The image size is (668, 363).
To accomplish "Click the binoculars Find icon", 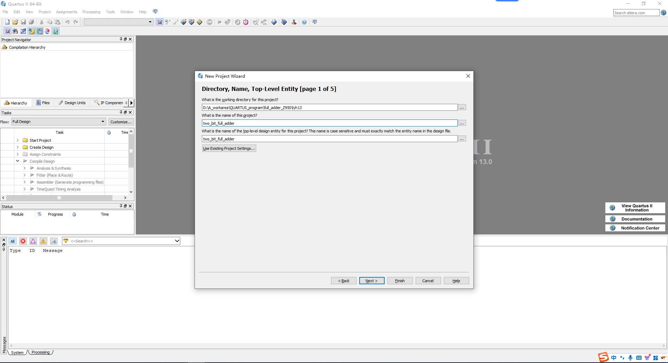I will pos(15,31).
